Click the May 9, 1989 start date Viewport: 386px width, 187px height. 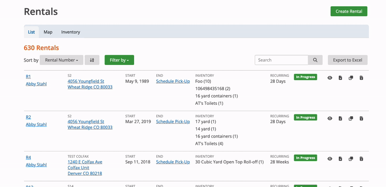pos(137,81)
